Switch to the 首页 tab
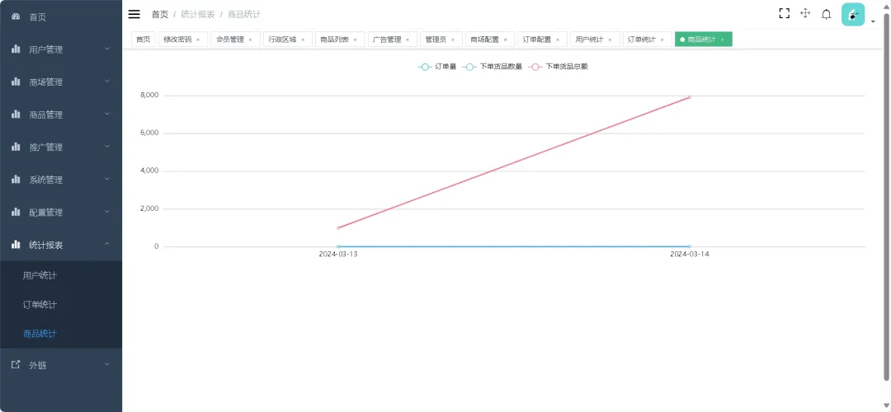This screenshot has height=412, width=891. (144, 40)
